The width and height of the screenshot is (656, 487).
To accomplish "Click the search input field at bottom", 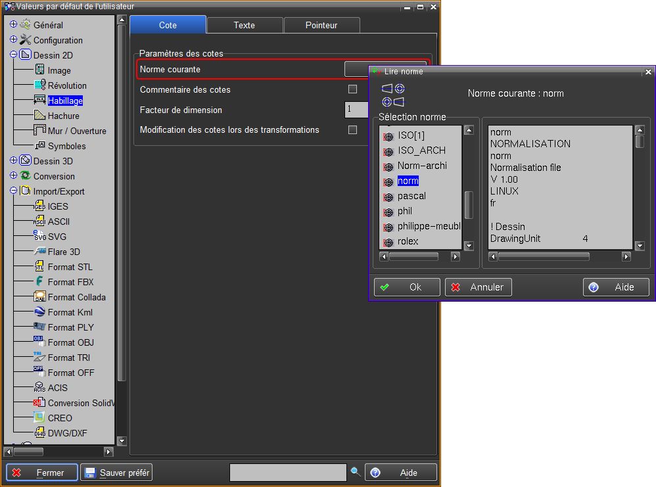I will [287, 473].
